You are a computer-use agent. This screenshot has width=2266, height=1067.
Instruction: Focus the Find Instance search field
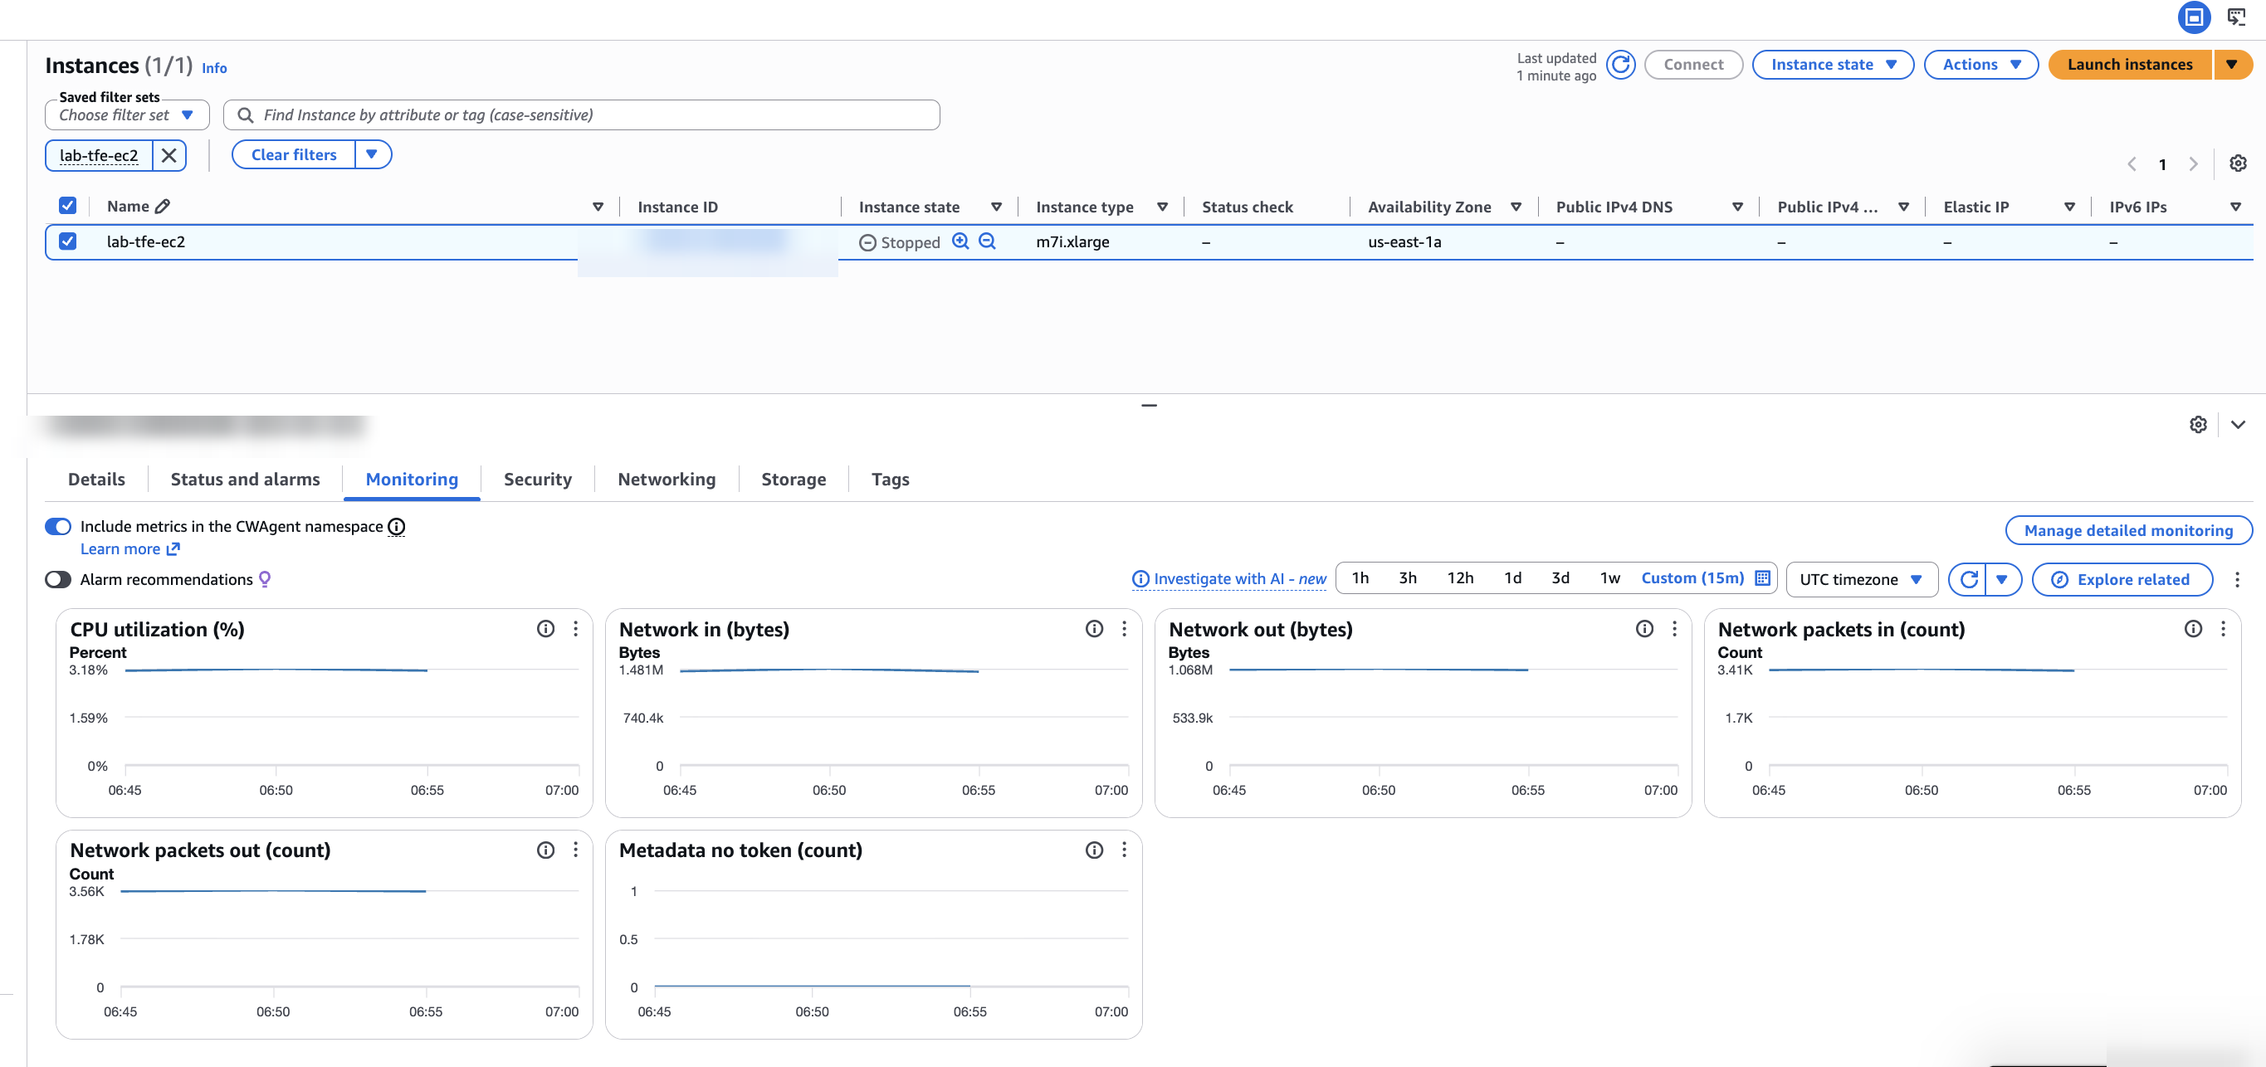click(x=582, y=115)
